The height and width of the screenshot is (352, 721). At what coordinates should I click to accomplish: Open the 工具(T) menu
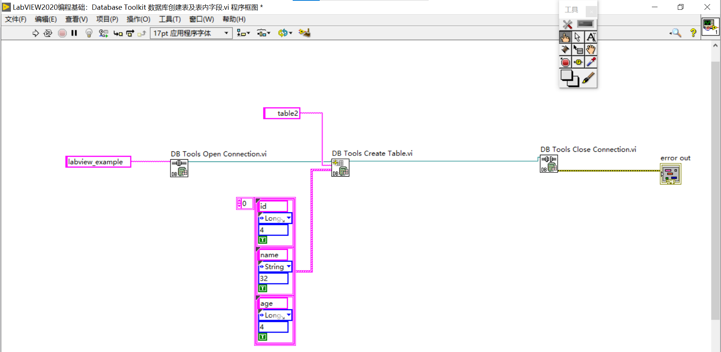coord(169,19)
